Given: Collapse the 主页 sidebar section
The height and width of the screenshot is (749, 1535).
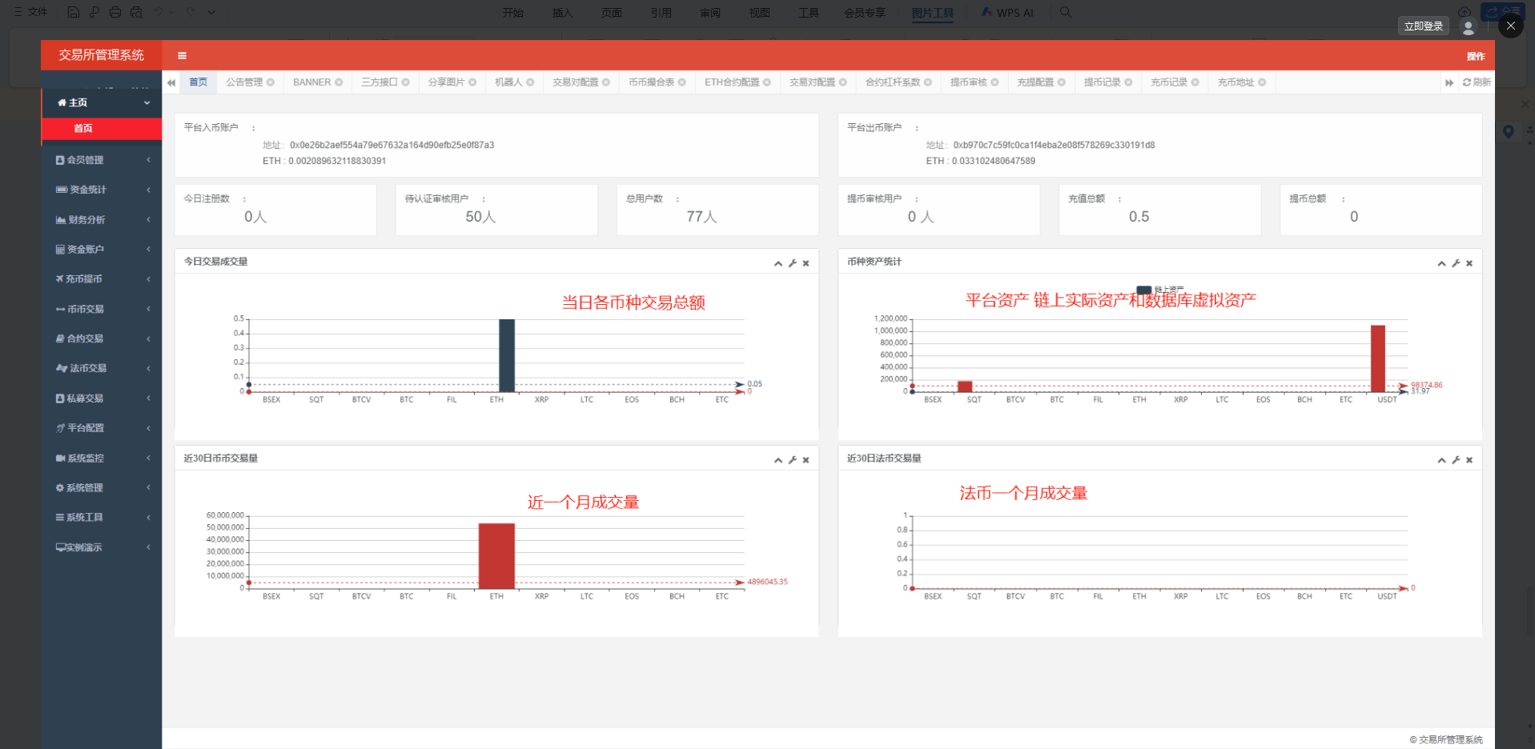Looking at the screenshot, I should click(102, 102).
